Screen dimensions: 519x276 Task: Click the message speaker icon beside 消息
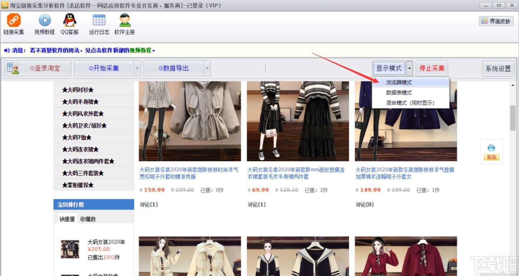pyautogui.click(x=6, y=49)
